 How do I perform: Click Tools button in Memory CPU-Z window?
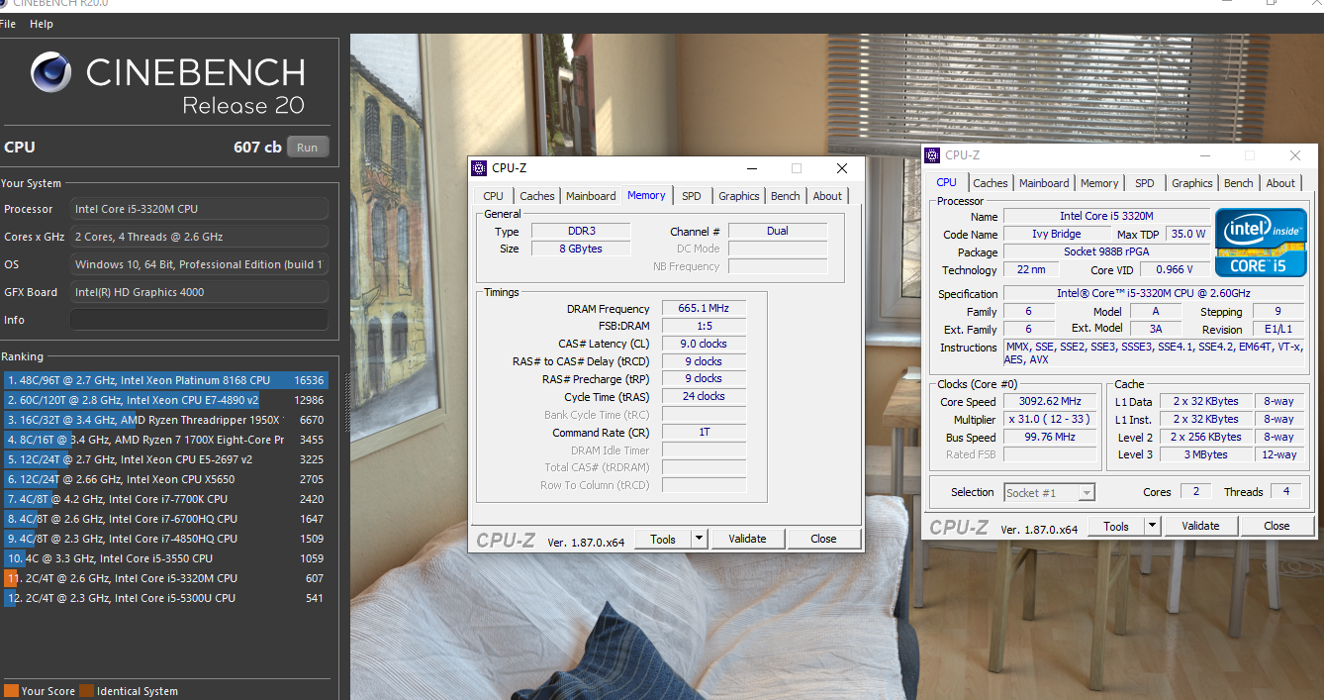(x=663, y=539)
